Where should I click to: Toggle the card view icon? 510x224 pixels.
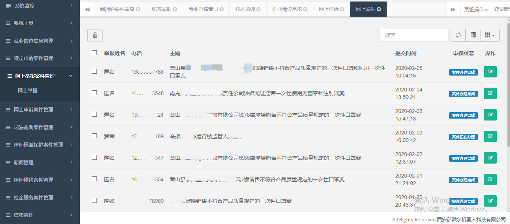point(473,35)
